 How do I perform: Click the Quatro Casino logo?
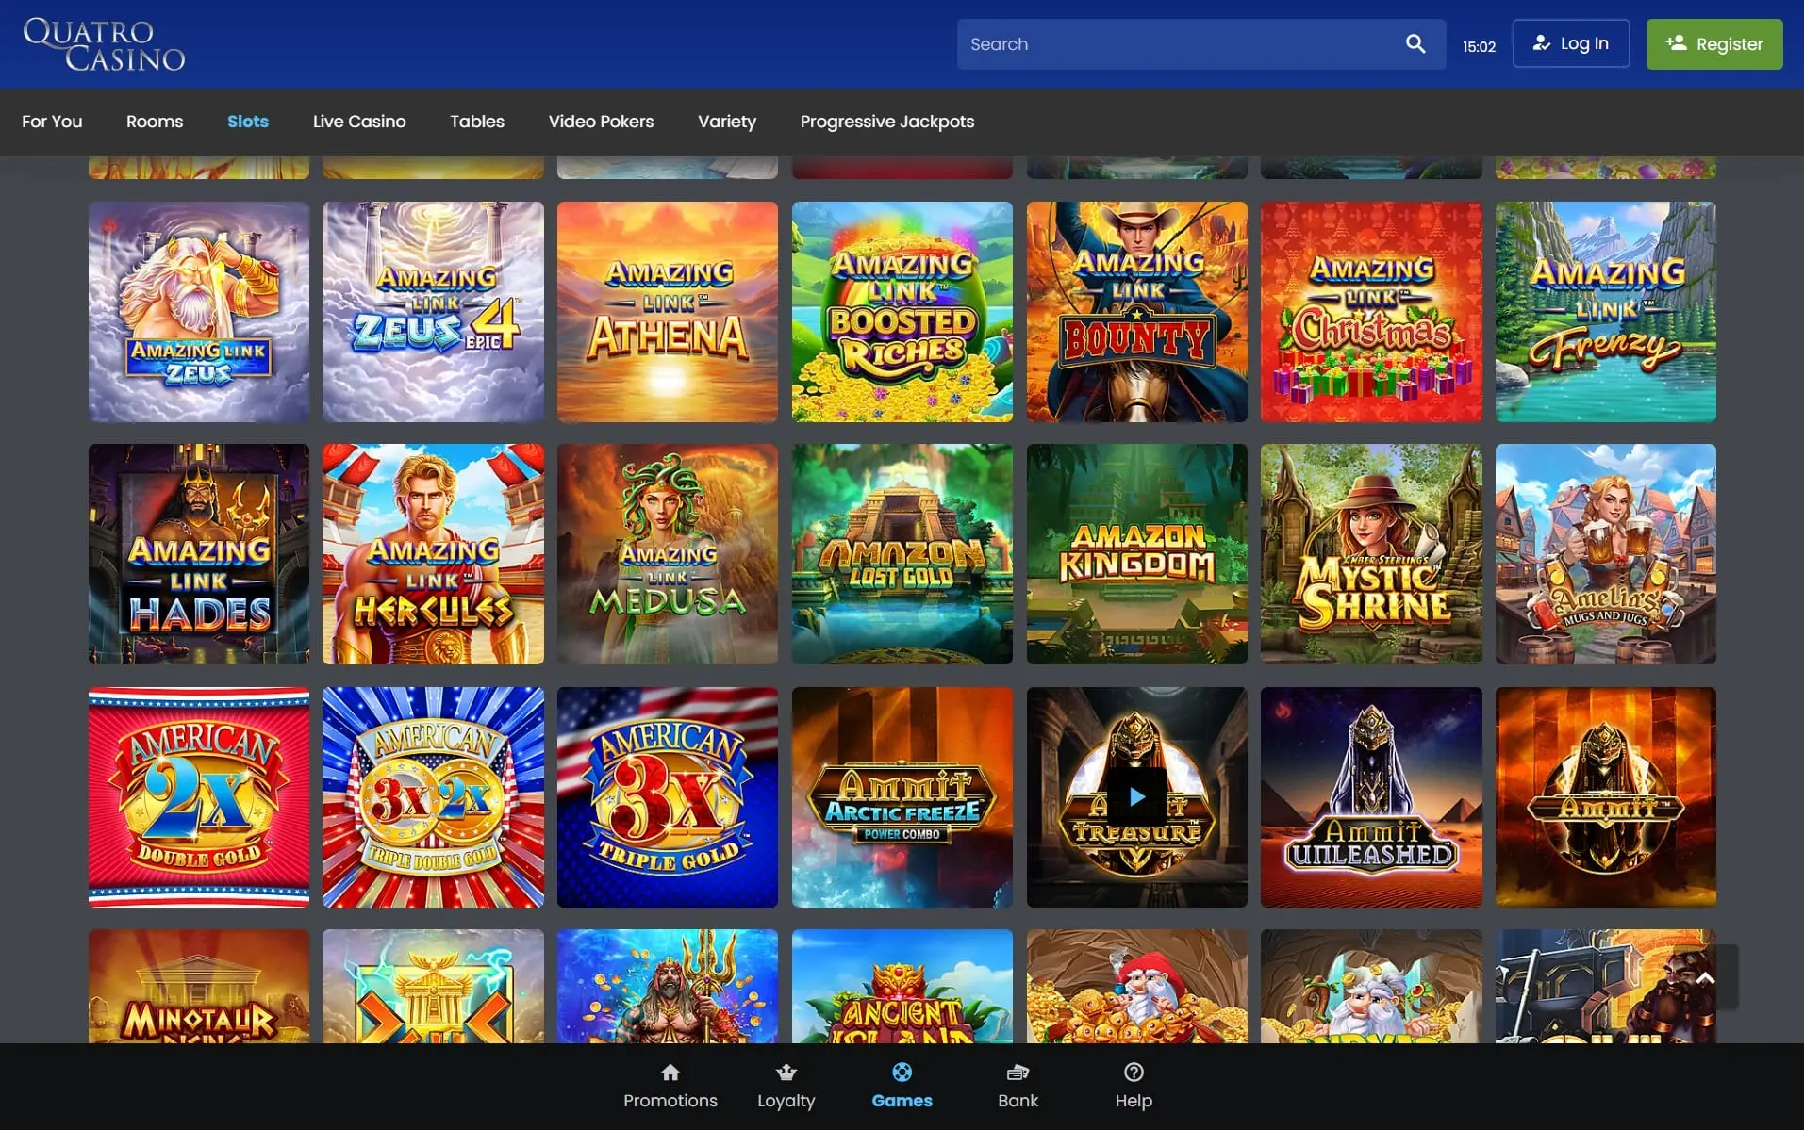pyautogui.click(x=104, y=44)
